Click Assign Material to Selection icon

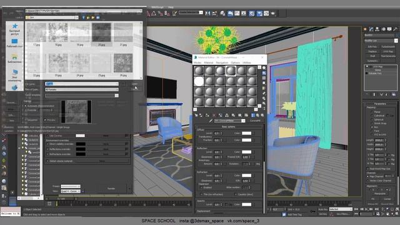207,115
